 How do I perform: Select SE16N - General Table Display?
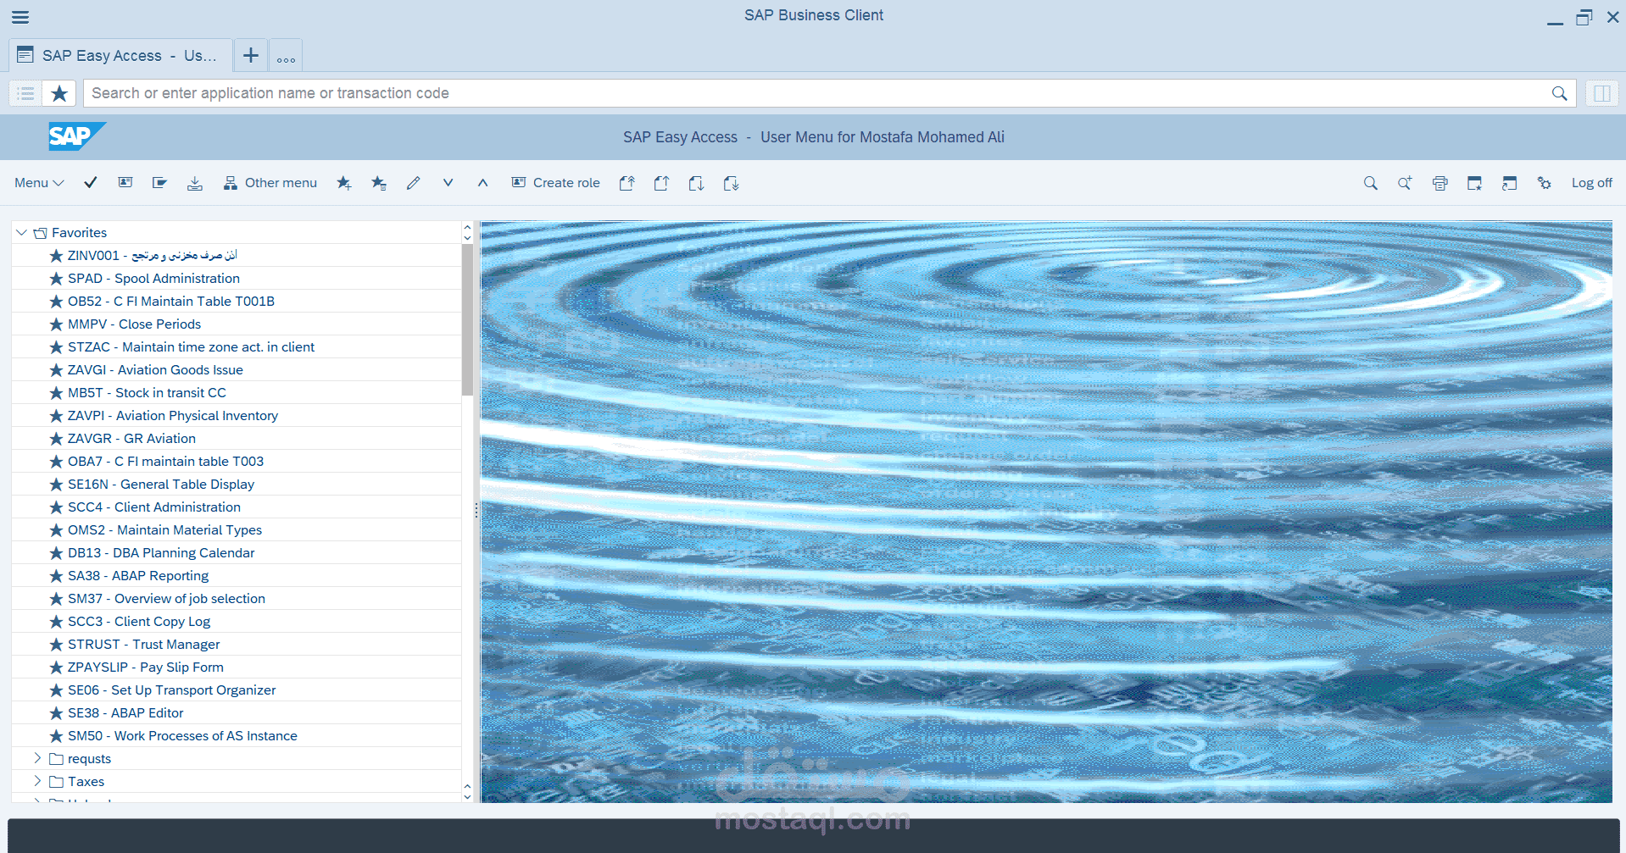(x=237, y=485)
